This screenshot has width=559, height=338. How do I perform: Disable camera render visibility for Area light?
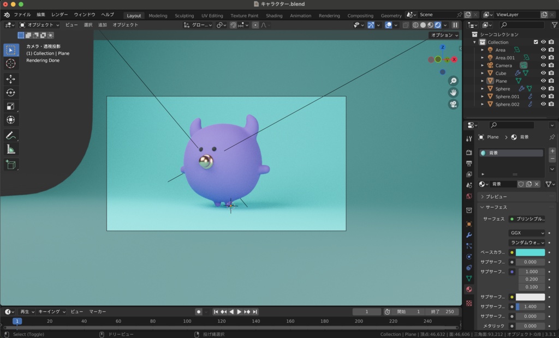[x=551, y=49]
